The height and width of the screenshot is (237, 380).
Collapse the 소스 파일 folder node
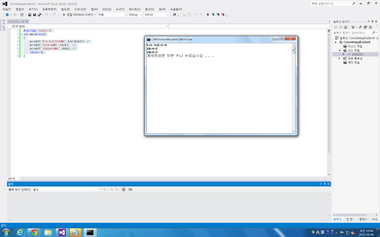click(340, 51)
